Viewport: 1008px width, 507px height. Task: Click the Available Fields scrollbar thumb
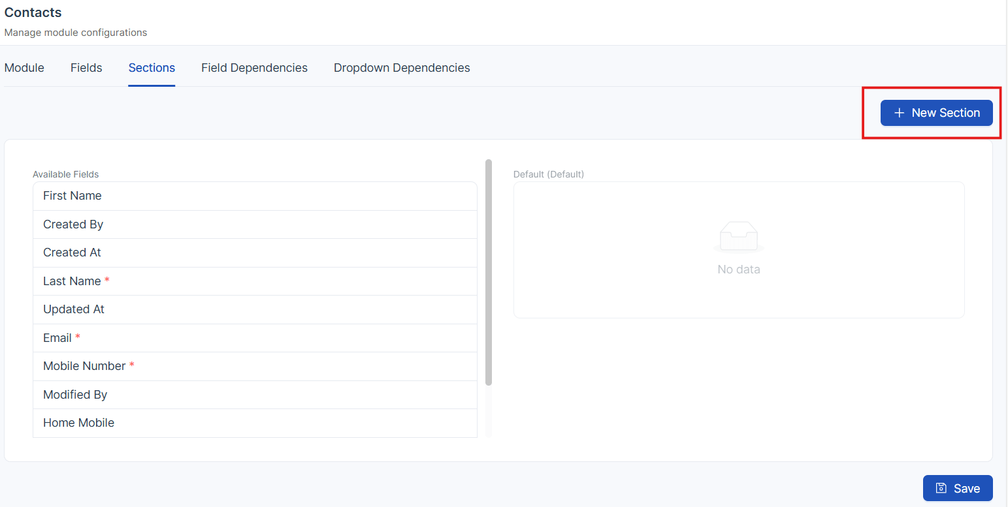click(x=489, y=271)
